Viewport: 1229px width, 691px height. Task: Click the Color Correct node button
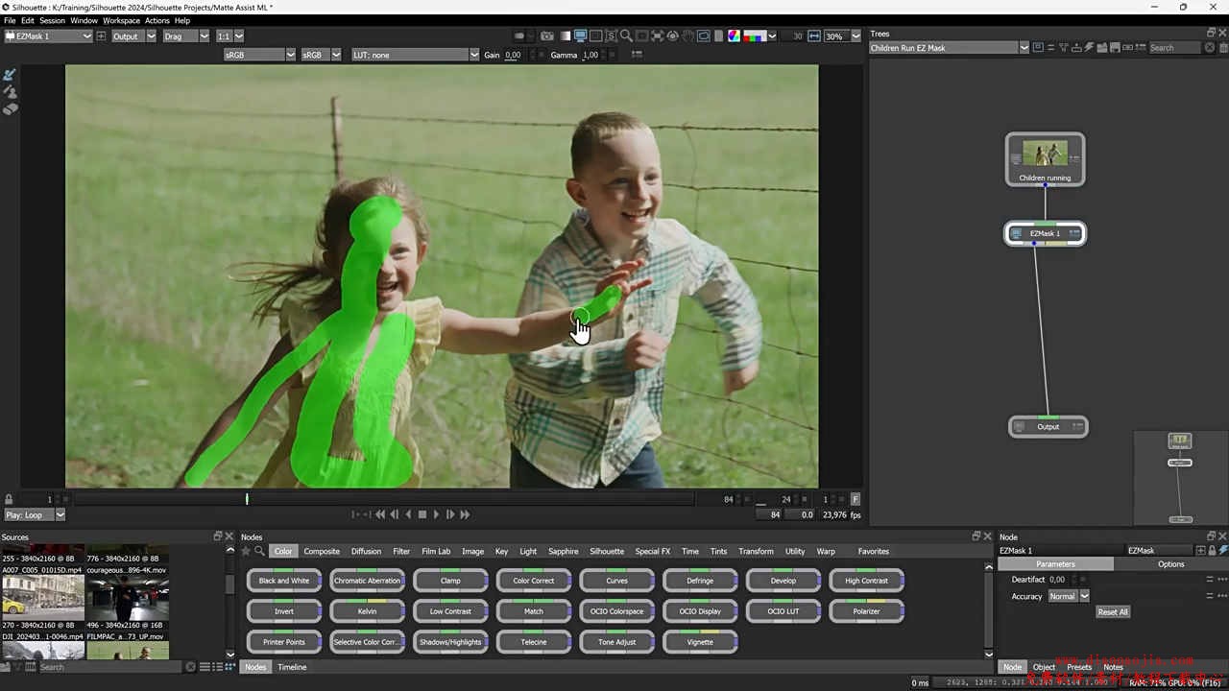(x=534, y=581)
